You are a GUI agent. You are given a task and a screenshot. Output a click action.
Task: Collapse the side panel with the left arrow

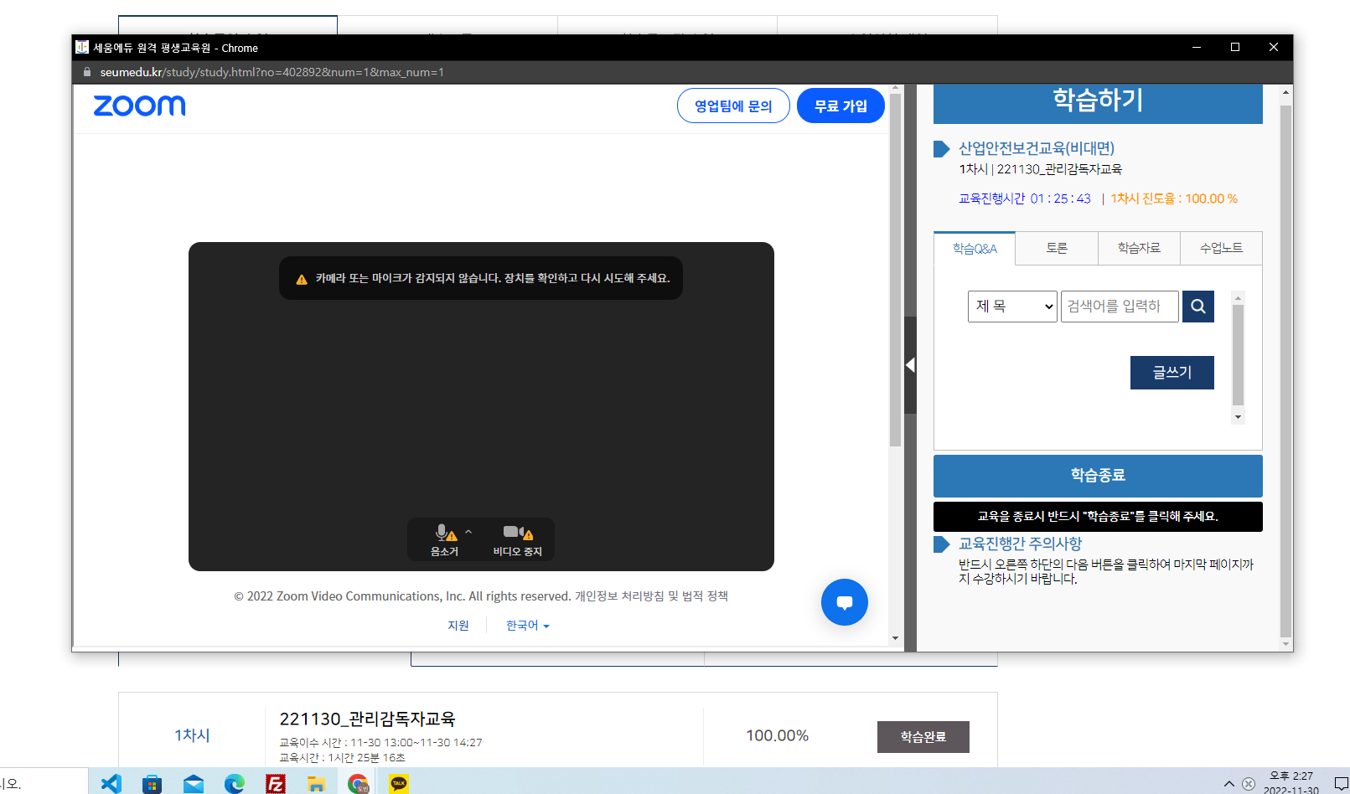[x=910, y=365]
